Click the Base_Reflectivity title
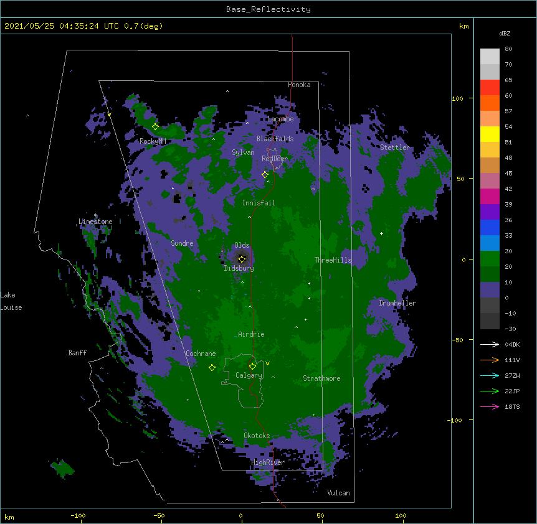 268,9
